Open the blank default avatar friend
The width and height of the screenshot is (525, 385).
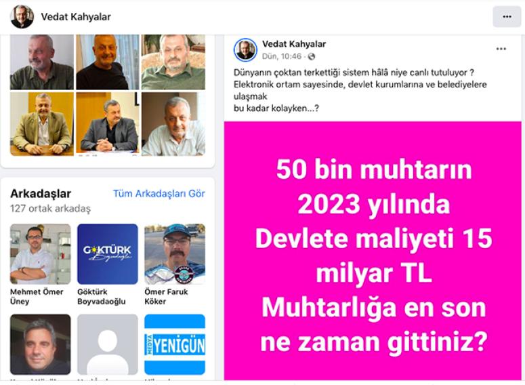tap(108, 344)
